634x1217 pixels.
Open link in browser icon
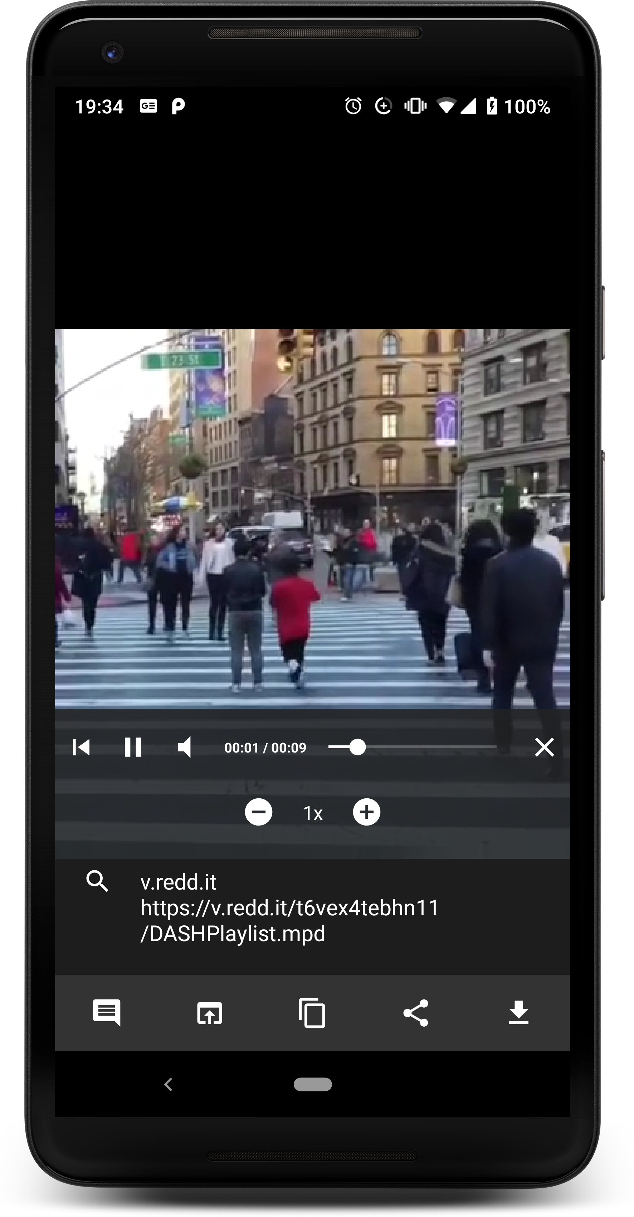click(x=210, y=1013)
